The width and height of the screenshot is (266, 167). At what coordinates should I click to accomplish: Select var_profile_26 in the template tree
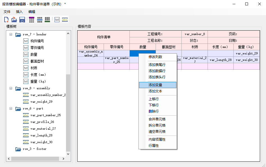[x=42, y=122]
